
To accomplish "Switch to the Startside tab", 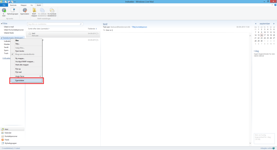I will tap(13, 5).
